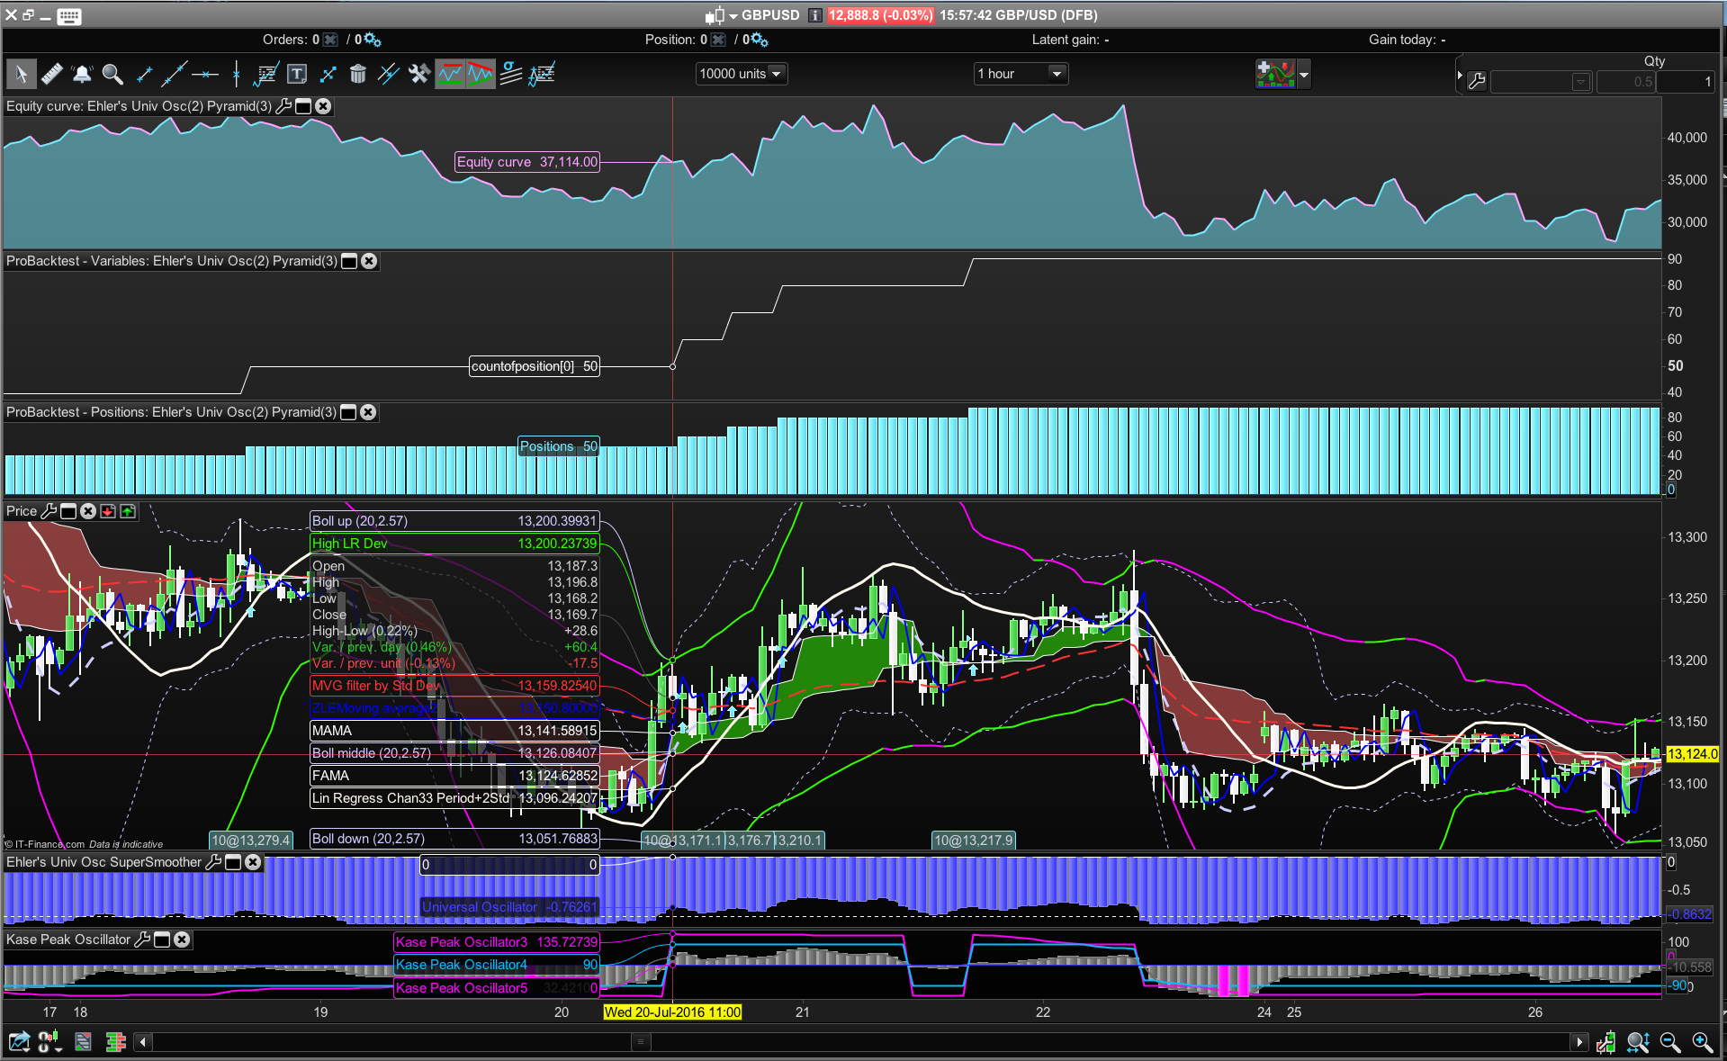Close the Kase Peak Oscillator panel
This screenshot has width=1727, height=1061.
coord(182,940)
